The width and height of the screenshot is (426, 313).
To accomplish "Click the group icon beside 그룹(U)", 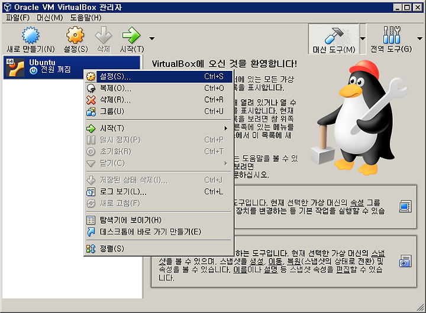I will click(91, 112).
